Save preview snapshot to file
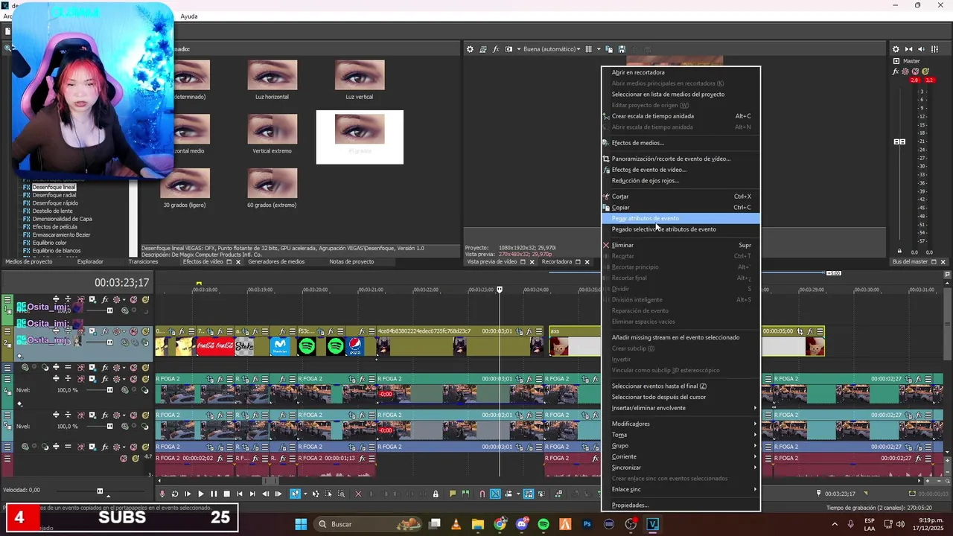The image size is (953, 536). tap(622, 49)
